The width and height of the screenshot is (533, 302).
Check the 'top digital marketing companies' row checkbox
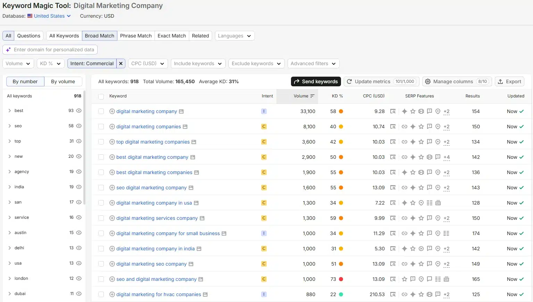click(x=101, y=142)
